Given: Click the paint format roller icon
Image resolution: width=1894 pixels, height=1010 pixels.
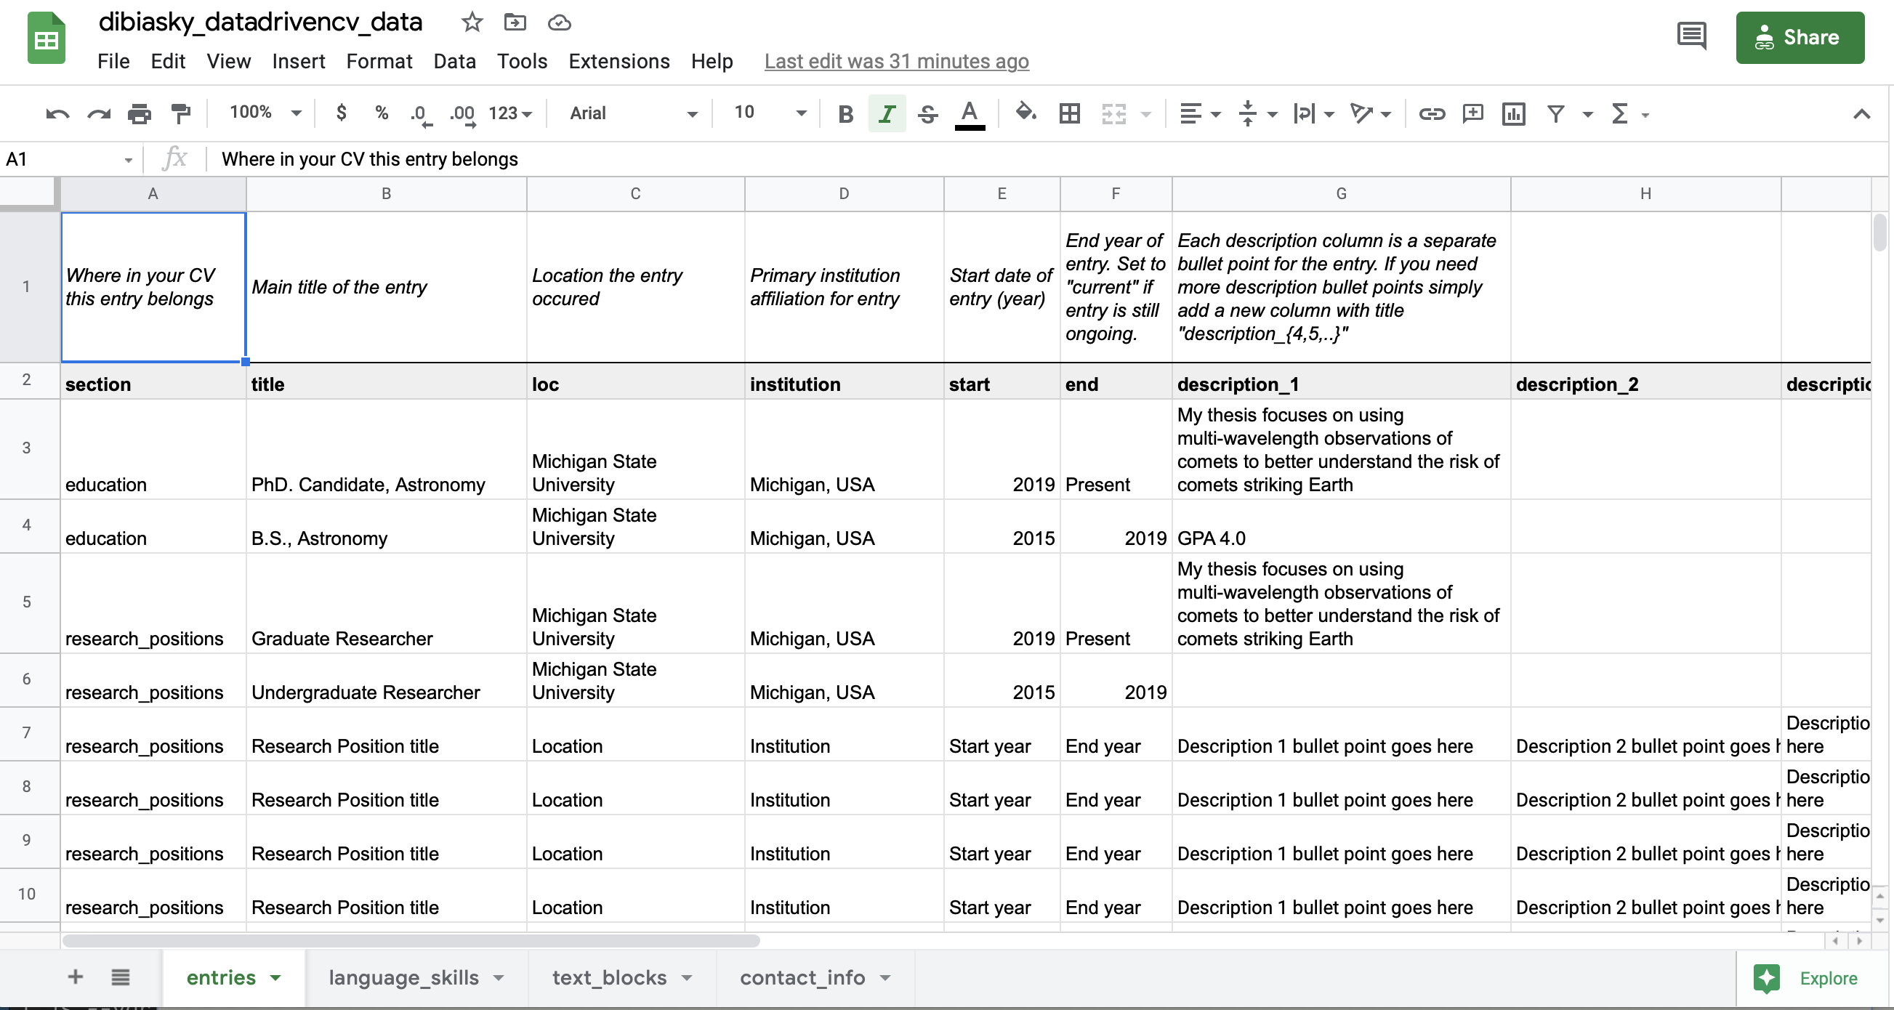Looking at the screenshot, I should (180, 113).
